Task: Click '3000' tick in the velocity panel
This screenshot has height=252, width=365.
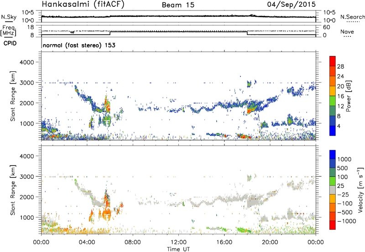Action: pyautogui.click(x=26, y=176)
